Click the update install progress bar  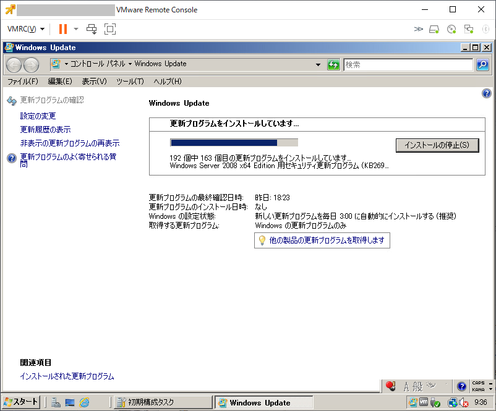(234, 143)
